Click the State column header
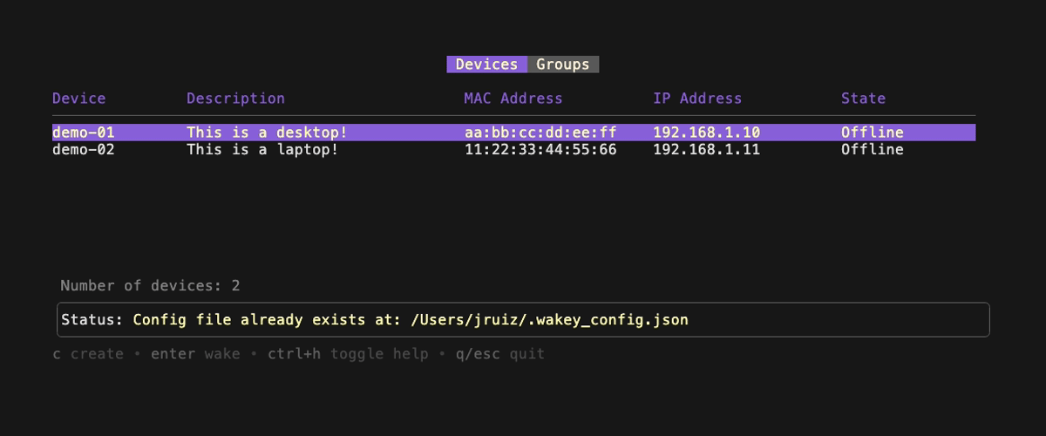This screenshot has width=1046, height=436. point(863,99)
